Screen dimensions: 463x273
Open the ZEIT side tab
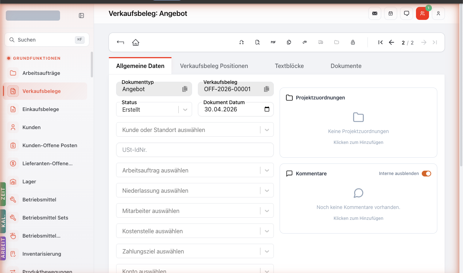[x=3, y=194]
